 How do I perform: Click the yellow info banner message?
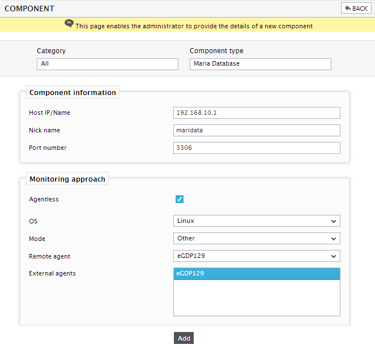click(194, 26)
